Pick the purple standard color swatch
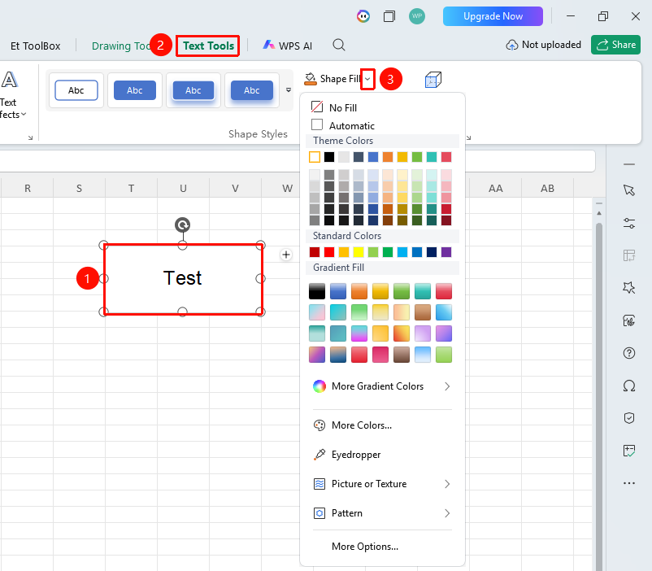This screenshot has width=652, height=571. coord(446,252)
